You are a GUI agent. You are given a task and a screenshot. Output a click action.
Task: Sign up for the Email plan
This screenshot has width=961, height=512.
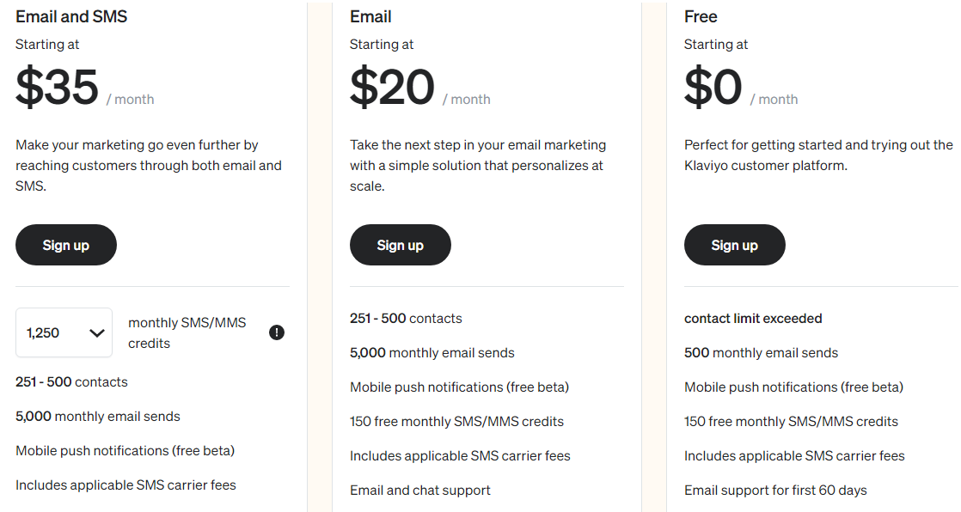(401, 245)
